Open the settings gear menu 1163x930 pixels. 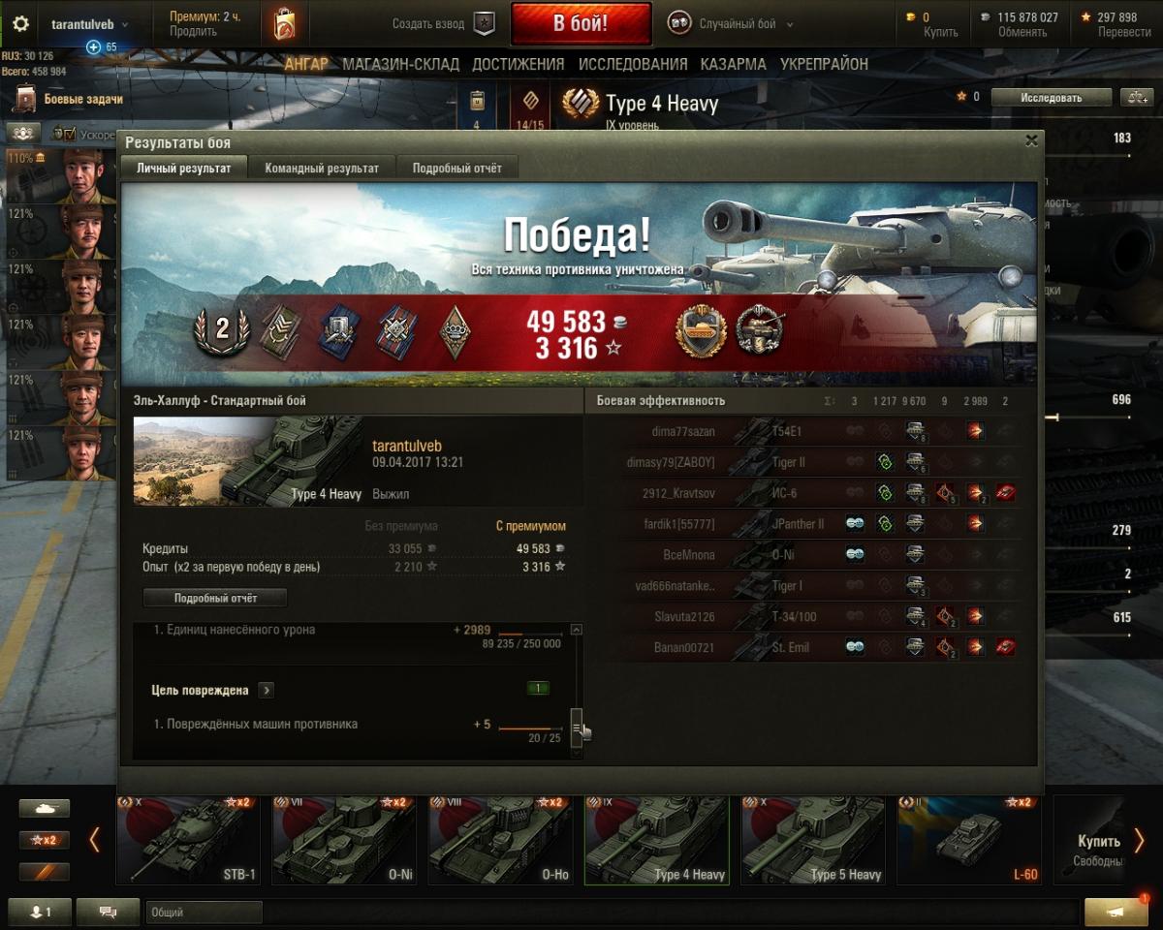pyautogui.click(x=20, y=24)
